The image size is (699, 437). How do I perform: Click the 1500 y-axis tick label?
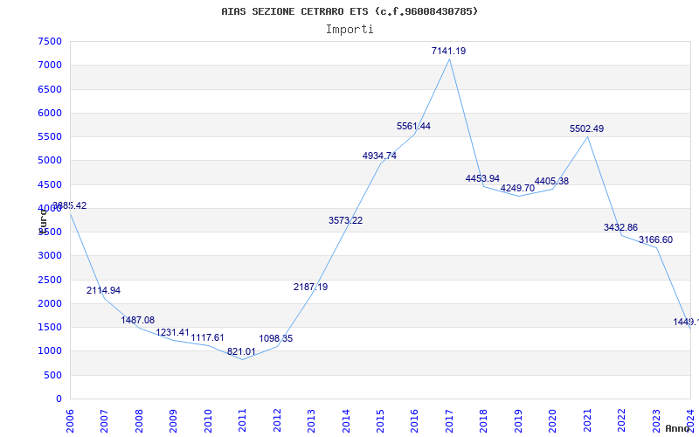click(50, 327)
